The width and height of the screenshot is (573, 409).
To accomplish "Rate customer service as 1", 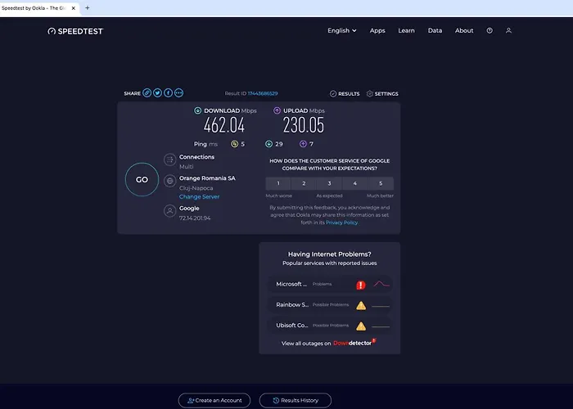I will [278, 184].
